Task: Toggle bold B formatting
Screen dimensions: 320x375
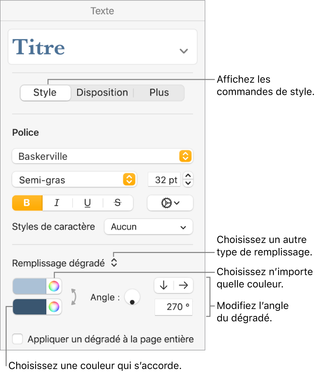Action: [x=27, y=203]
